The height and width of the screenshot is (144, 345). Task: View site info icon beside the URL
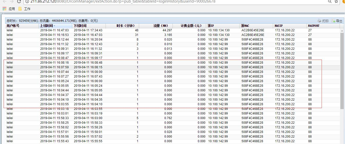point(27,1)
